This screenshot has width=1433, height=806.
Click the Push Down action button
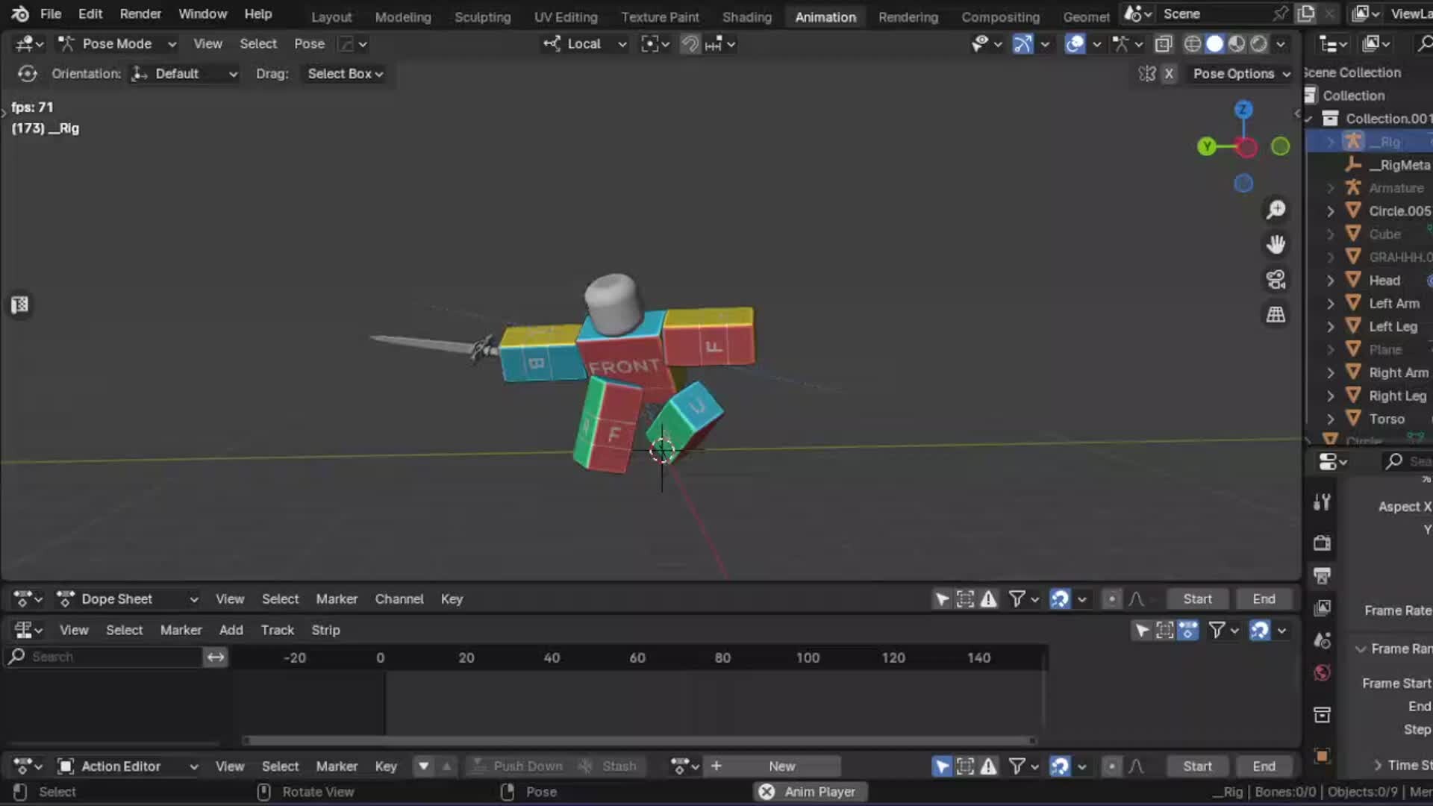(527, 766)
